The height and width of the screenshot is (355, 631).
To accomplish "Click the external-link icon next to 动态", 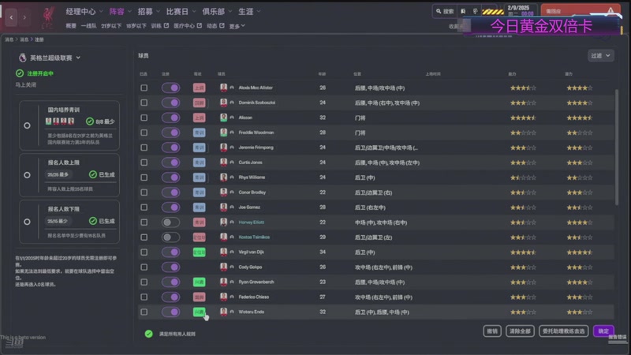I will pyautogui.click(x=222, y=25).
